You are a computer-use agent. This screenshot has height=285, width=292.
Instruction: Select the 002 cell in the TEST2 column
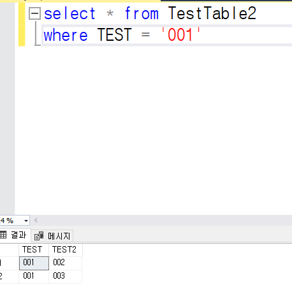[66, 263]
